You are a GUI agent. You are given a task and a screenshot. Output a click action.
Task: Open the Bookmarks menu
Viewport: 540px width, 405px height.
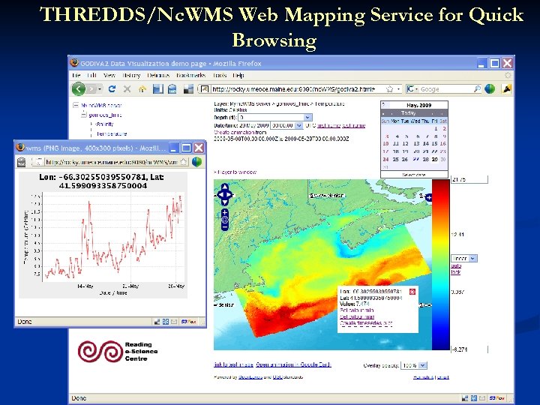pyautogui.click(x=190, y=75)
